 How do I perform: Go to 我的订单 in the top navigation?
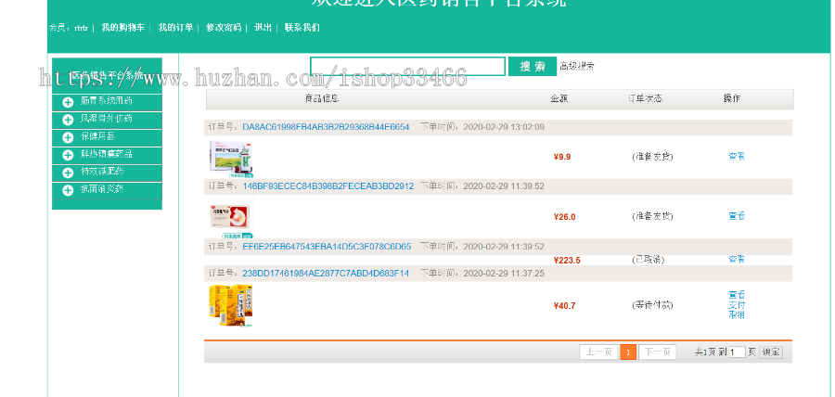click(175, 28)
